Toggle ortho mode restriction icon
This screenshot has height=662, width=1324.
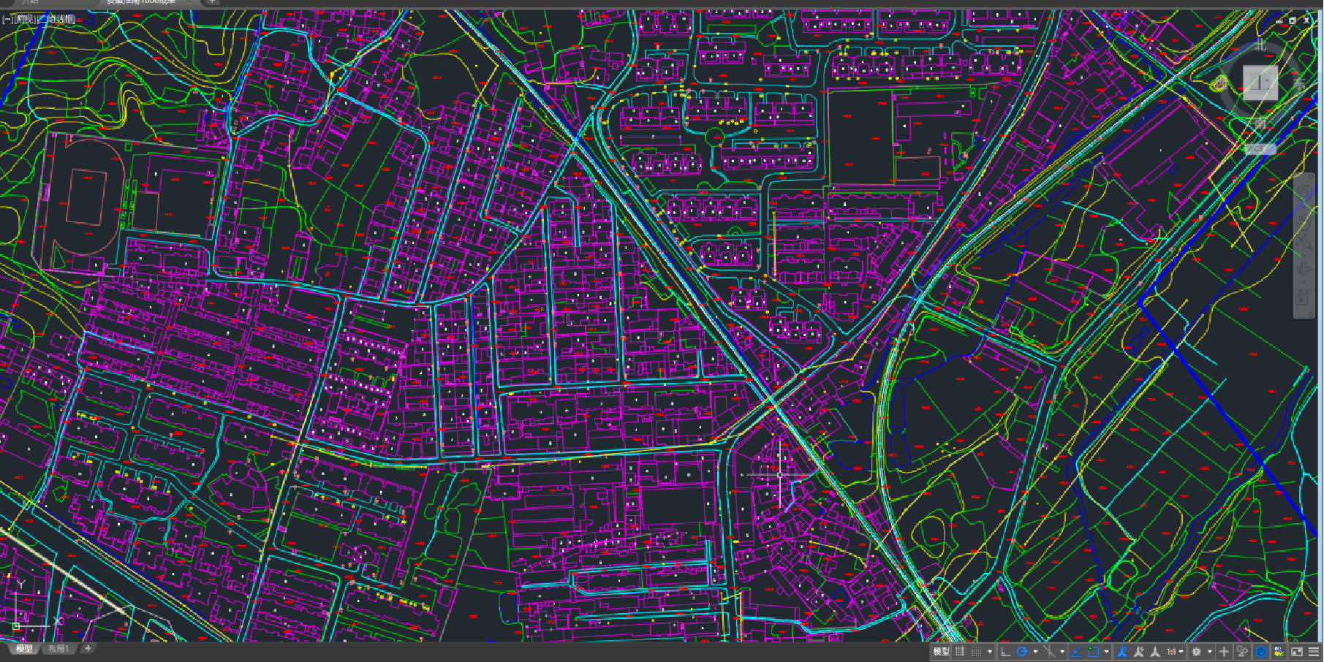coord(1006,651)
